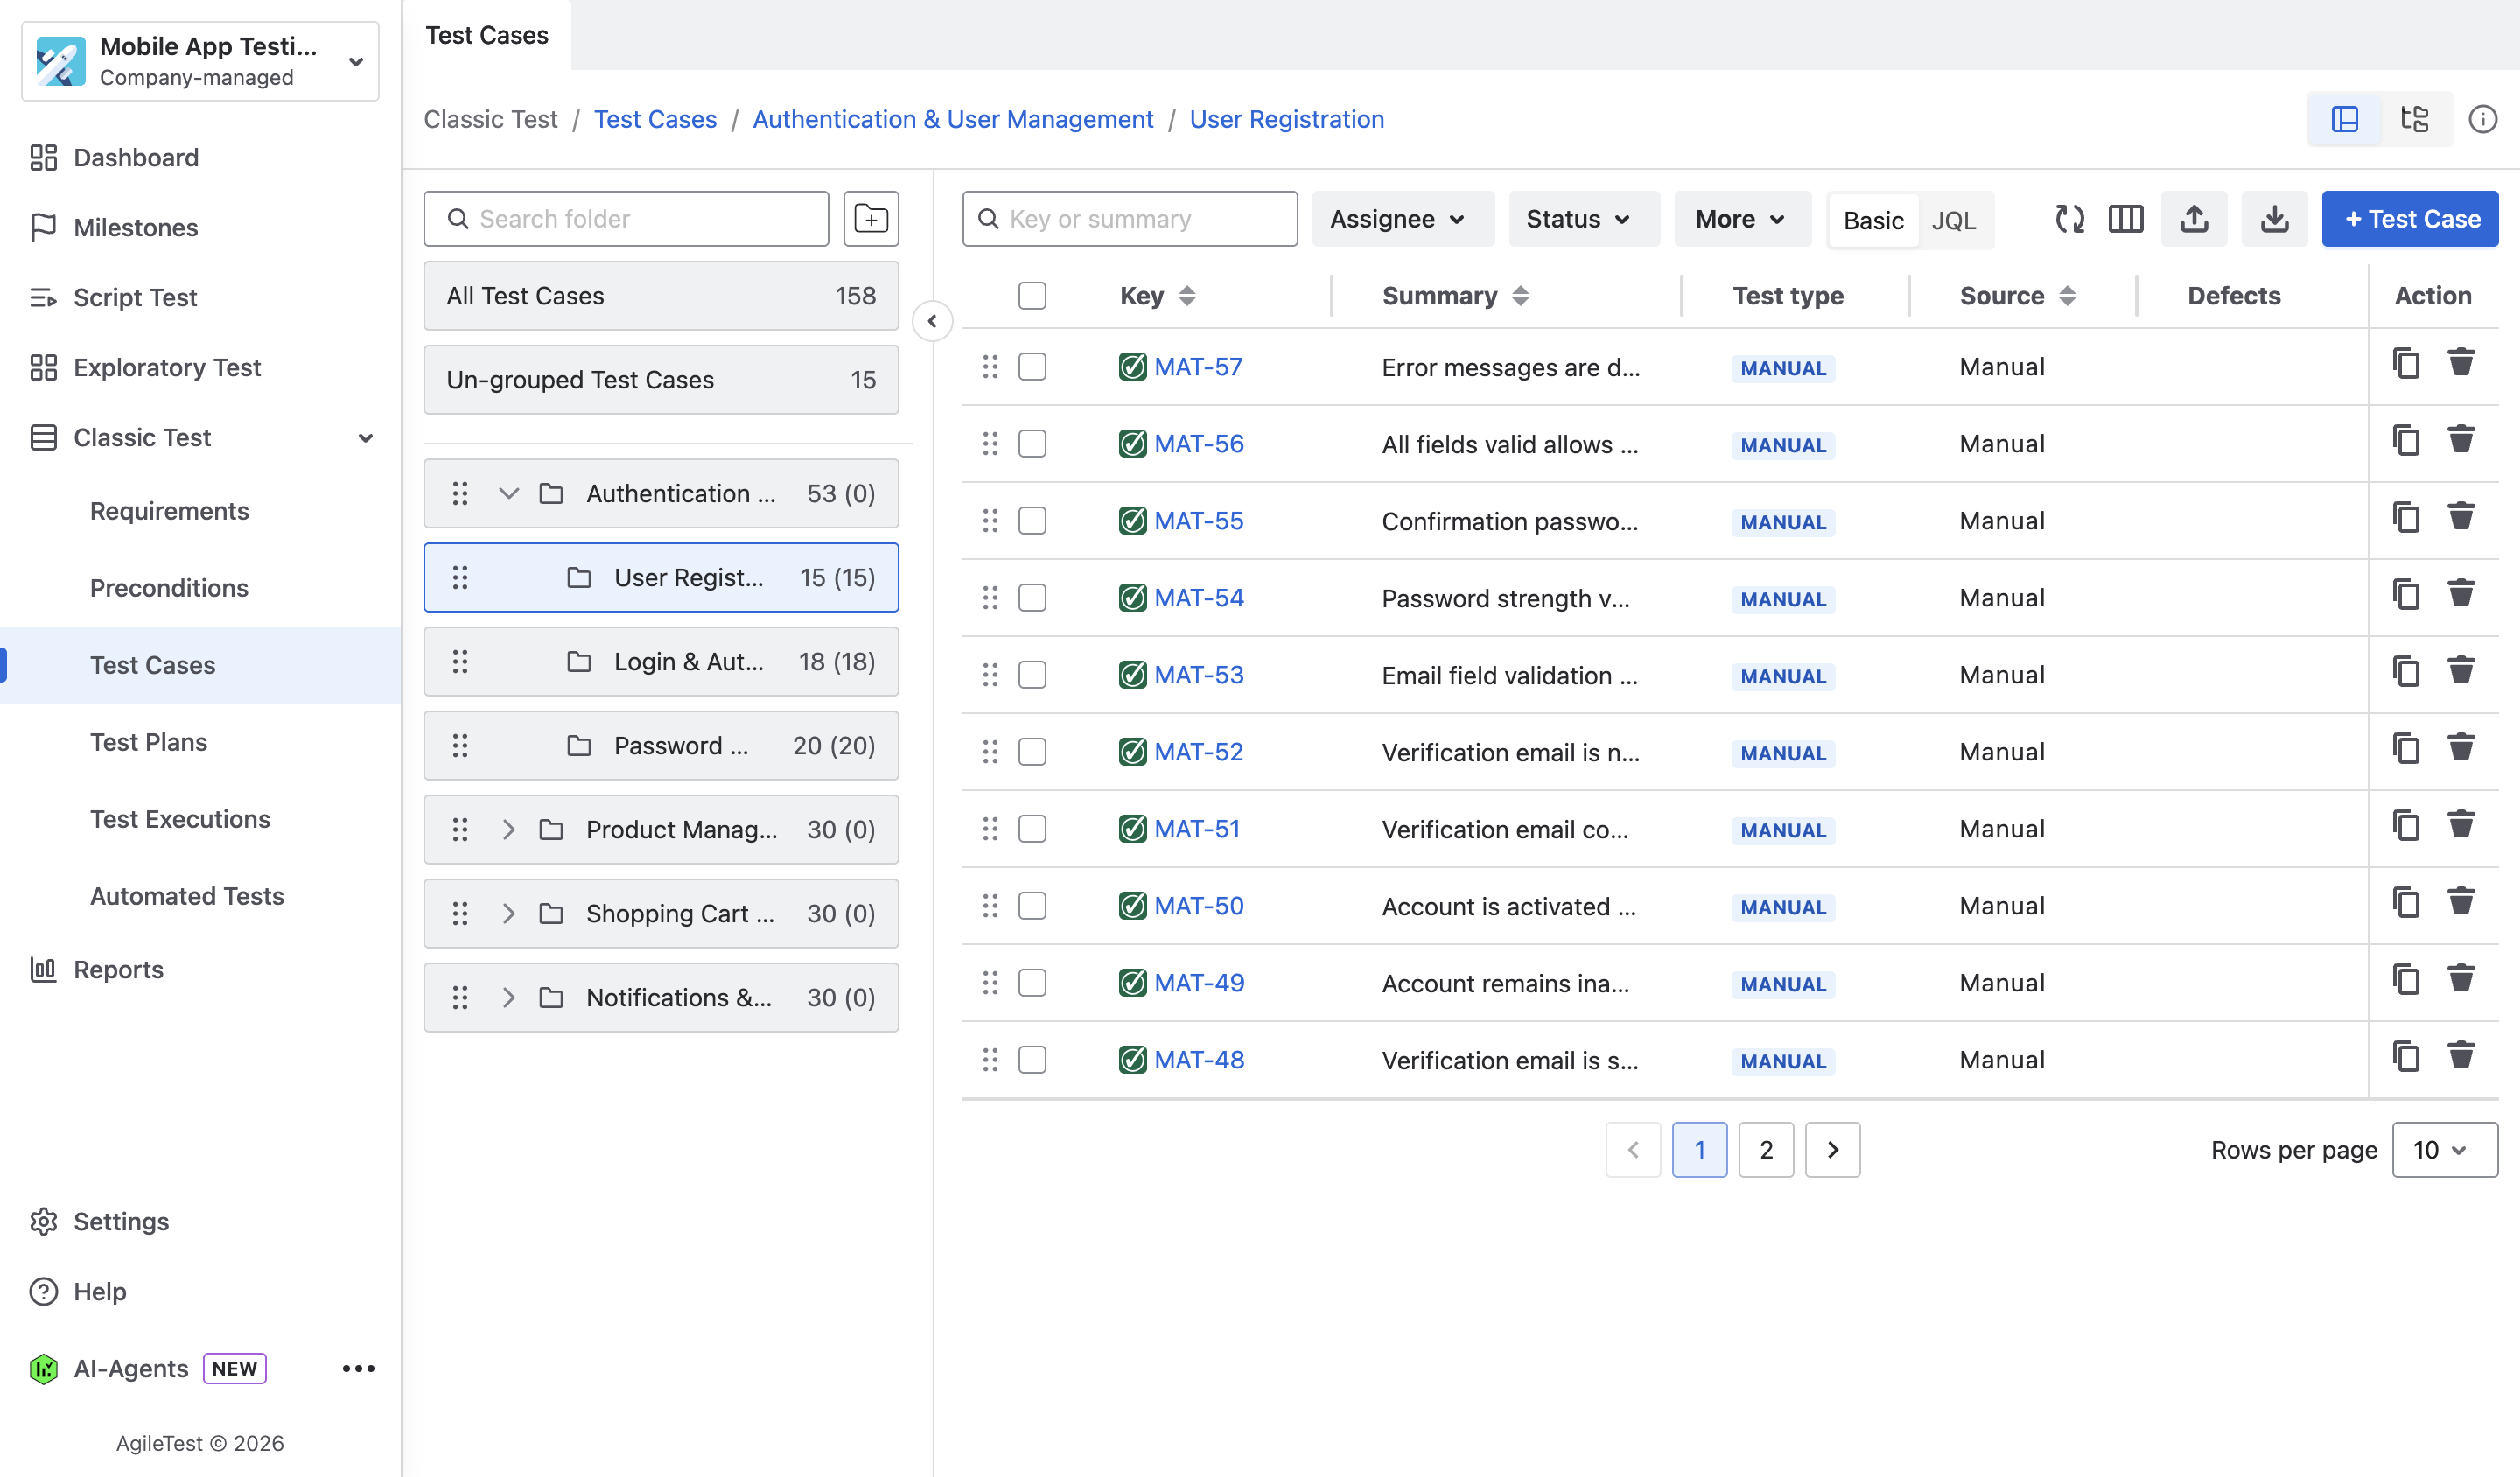Screen dimensions: 2520x1477
Task: Clone test case MAT-49
Action: point(2405,980)
